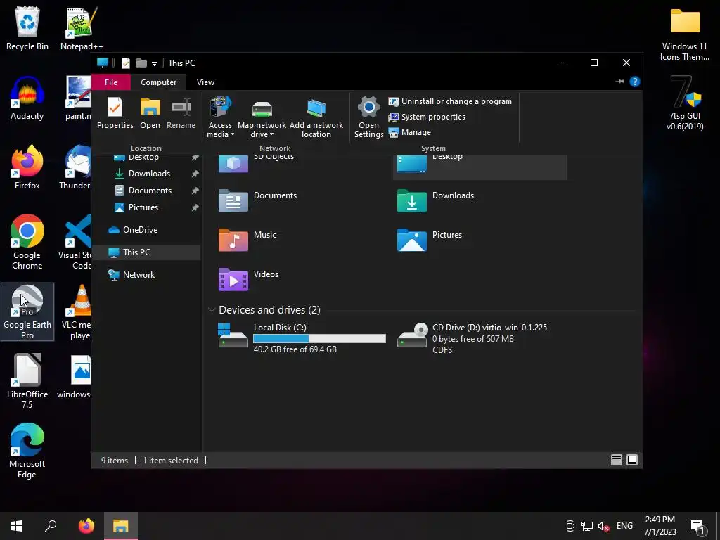The image size is (720, 540).
Task: Select Pictures in navigation pane
Action: coord(143,207)
